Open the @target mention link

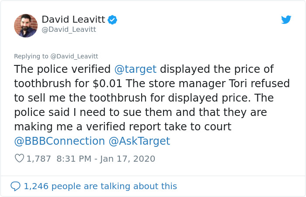tap(135, 69)
